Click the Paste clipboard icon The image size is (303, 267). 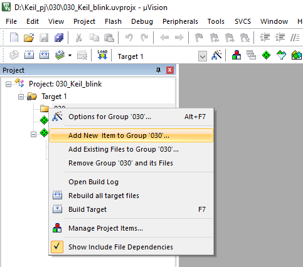coord(109,38)
